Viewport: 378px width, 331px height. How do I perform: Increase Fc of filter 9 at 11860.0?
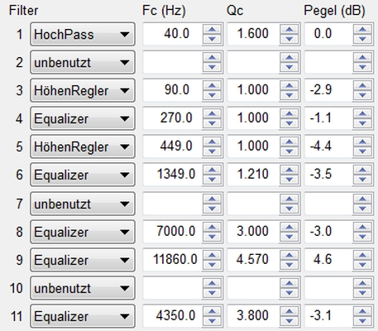(212, 255)
